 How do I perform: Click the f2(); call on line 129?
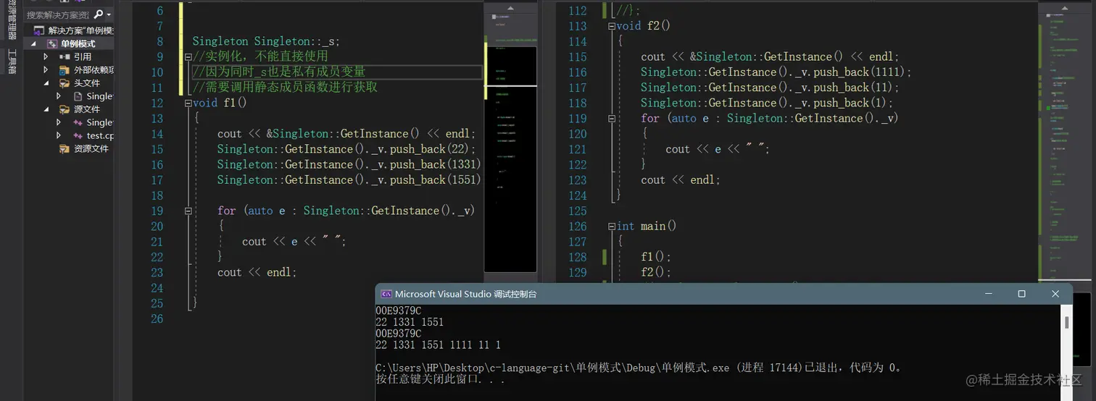tap(656, 272)
